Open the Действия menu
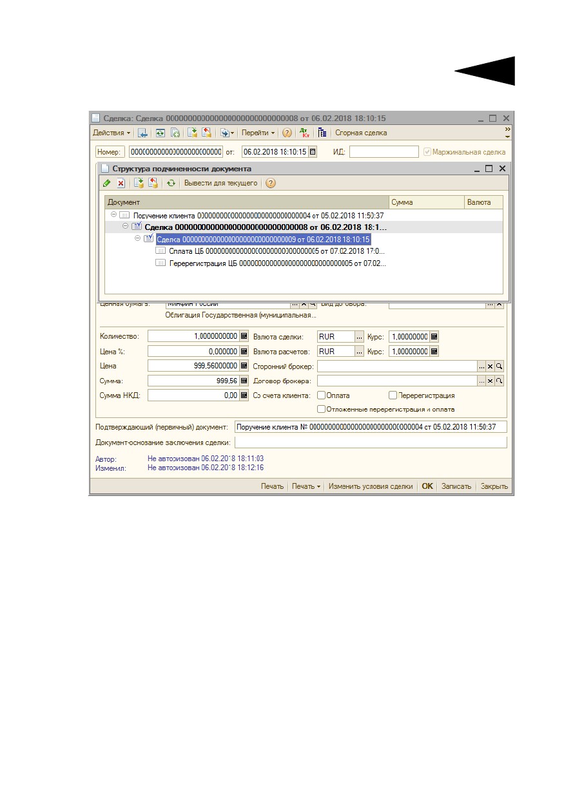The width and height of the screenshot is (564, 798). [111, 133]
